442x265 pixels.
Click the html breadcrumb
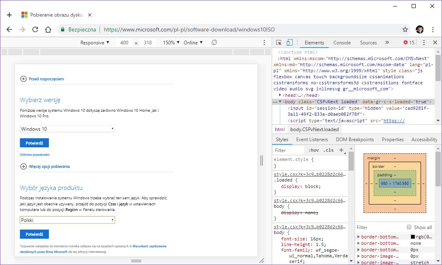coord(279,129)
